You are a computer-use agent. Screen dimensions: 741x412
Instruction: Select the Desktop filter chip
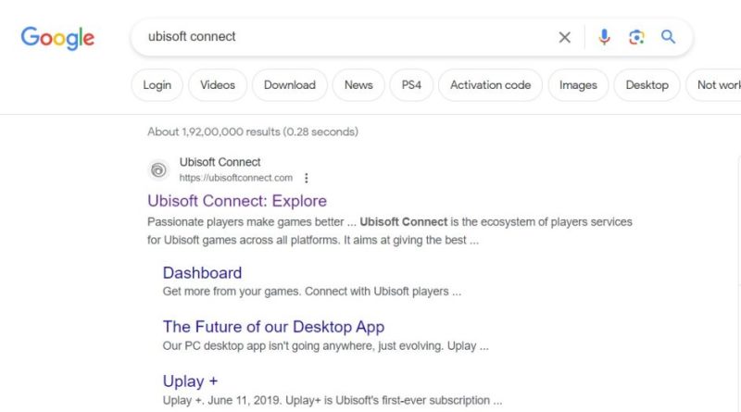pos(647,85)
